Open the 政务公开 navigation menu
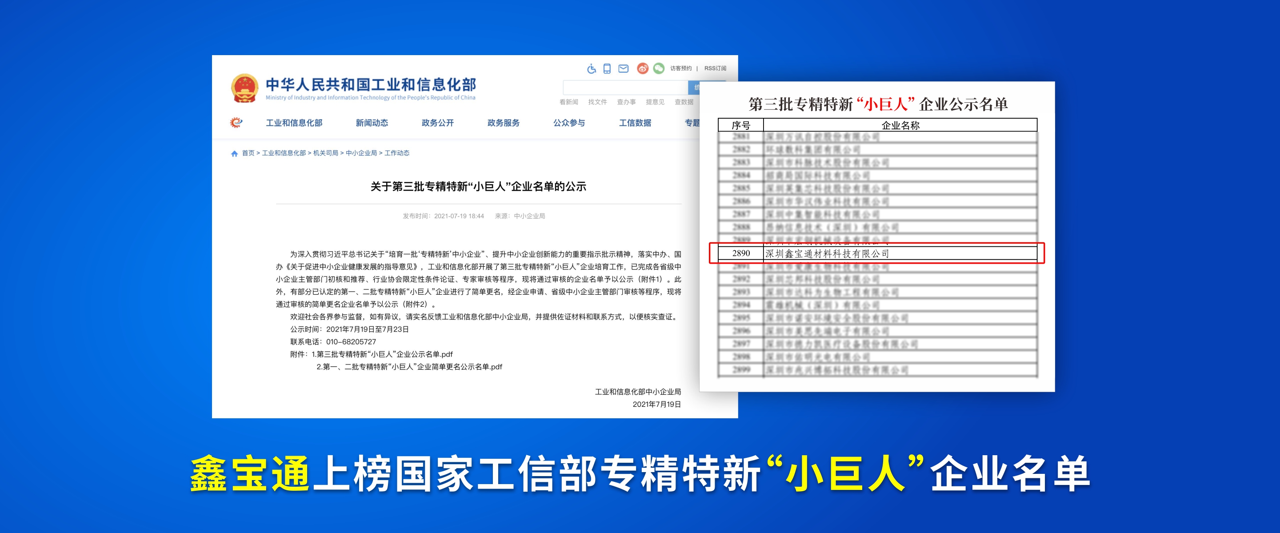1280x533 pixels. tap(438, 123)
